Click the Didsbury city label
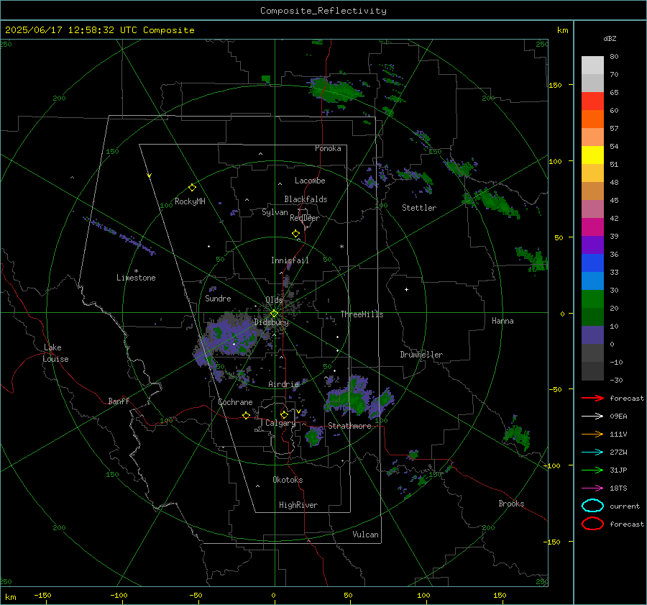Viewport: 647px width, 605px height. tap(271, 322)
